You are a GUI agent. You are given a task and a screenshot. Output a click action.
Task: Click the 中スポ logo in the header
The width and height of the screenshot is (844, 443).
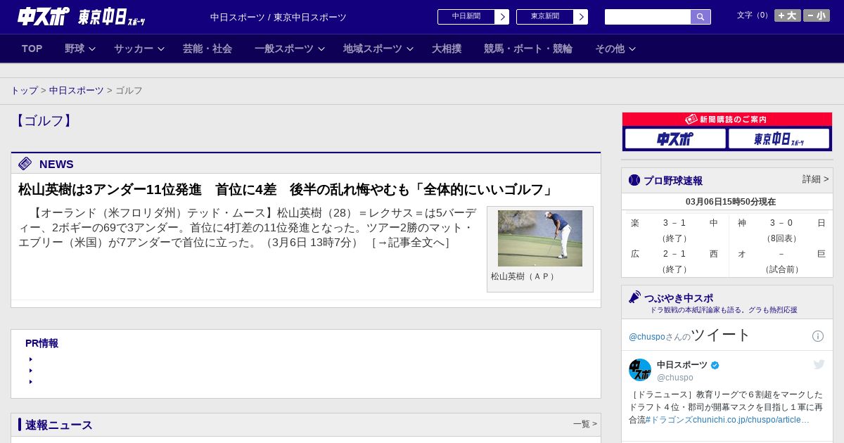point(44,16)
